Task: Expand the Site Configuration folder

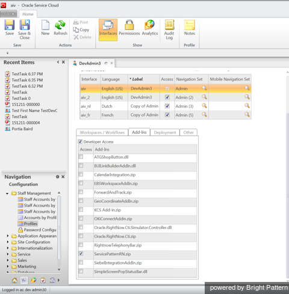Action: point(8,242)
